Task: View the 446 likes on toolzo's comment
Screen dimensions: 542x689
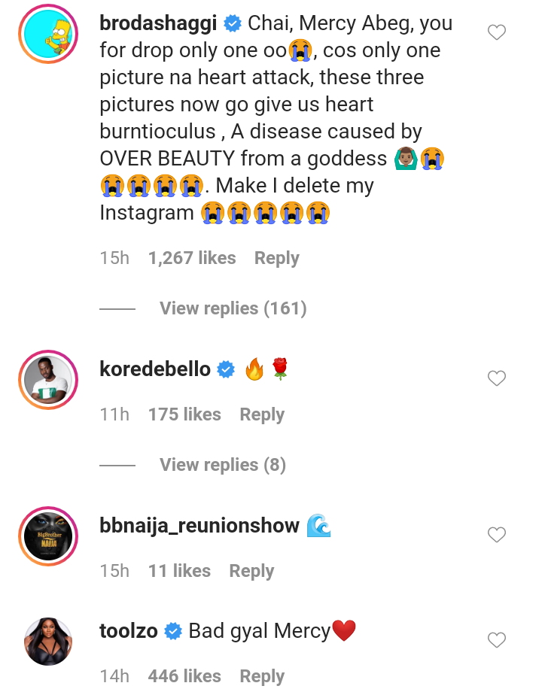Action: pyautogui.click(x=184, y=676)
